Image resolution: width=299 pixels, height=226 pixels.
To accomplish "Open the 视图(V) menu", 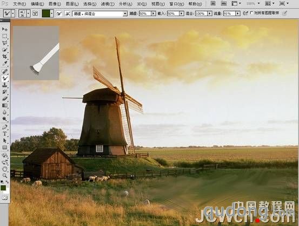I will tap(158, 4).
